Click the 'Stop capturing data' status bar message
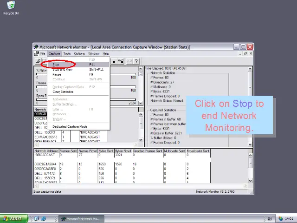297x223 pixels. (47, 192)
